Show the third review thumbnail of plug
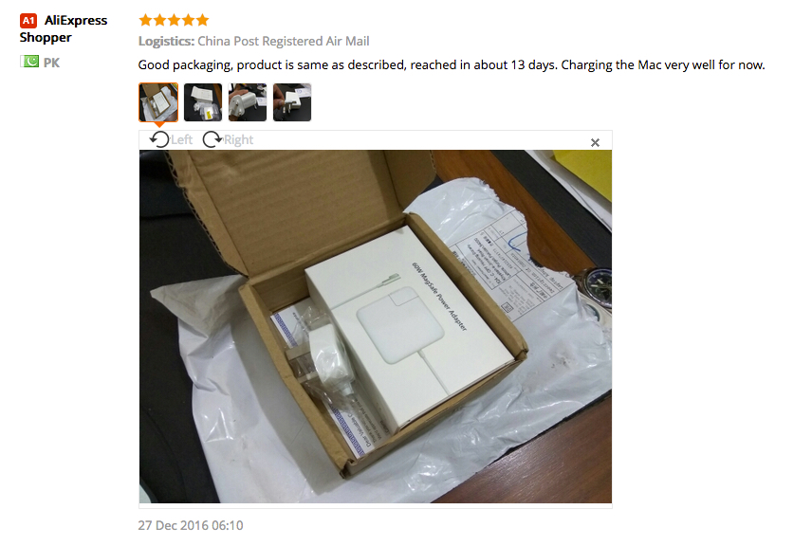The height and width of the screenshot is (546, 812). (x=248, y=102)
